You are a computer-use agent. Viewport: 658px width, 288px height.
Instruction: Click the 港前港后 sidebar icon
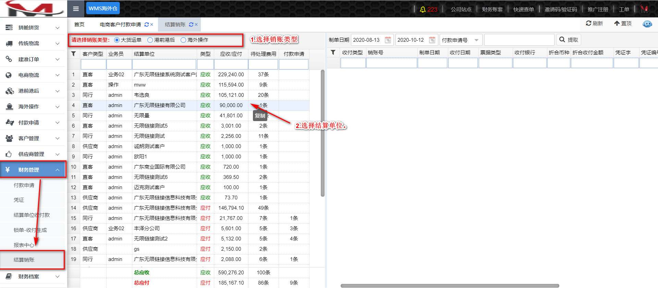pyautogui.click(x=10, y=91)
